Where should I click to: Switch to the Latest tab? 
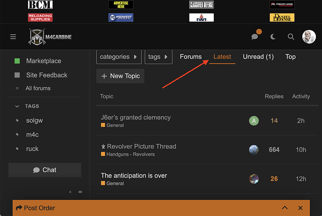pos(222,56)
